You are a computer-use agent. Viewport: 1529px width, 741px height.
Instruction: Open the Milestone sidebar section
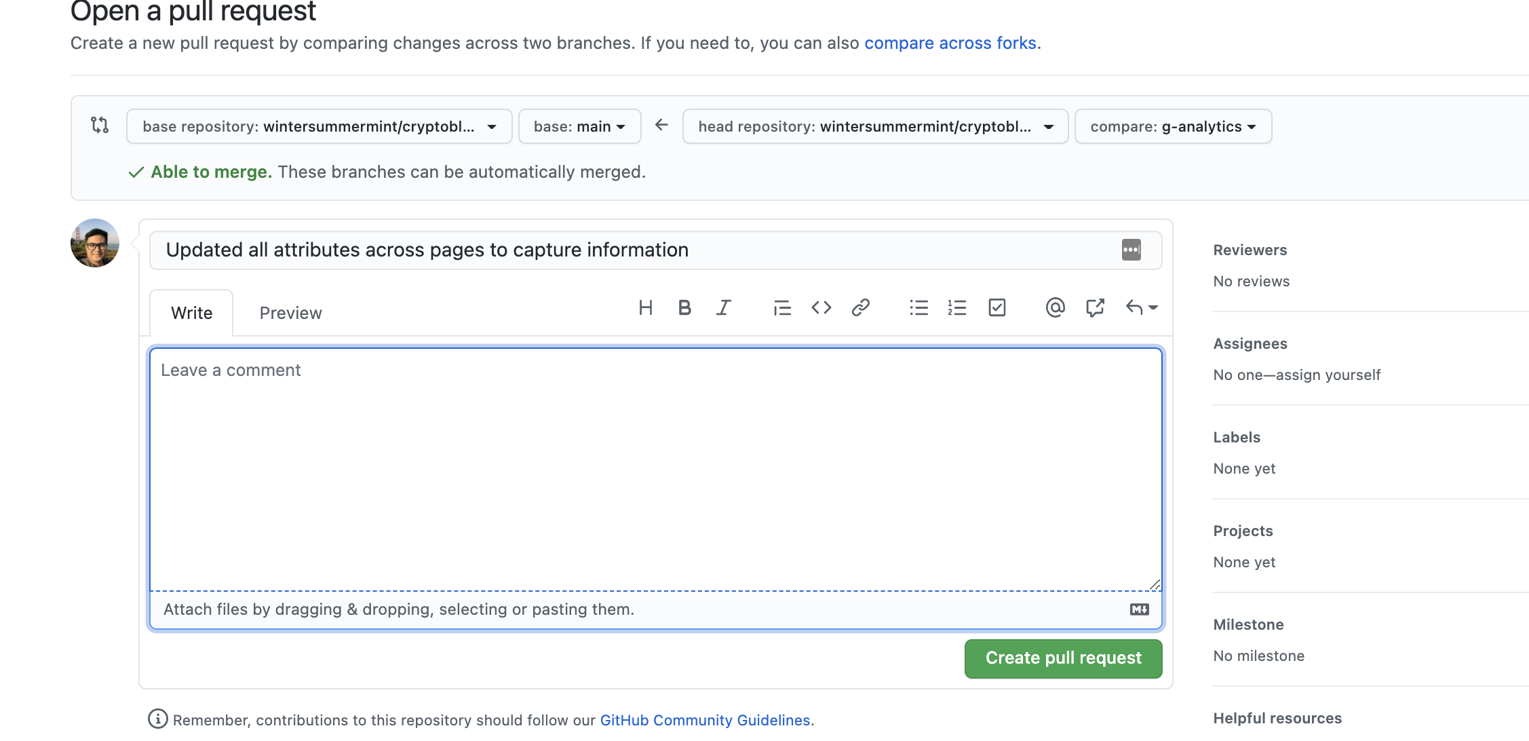tap(1248, 624)
